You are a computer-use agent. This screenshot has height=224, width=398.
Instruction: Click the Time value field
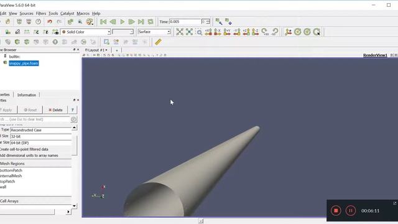pos(185,22)
